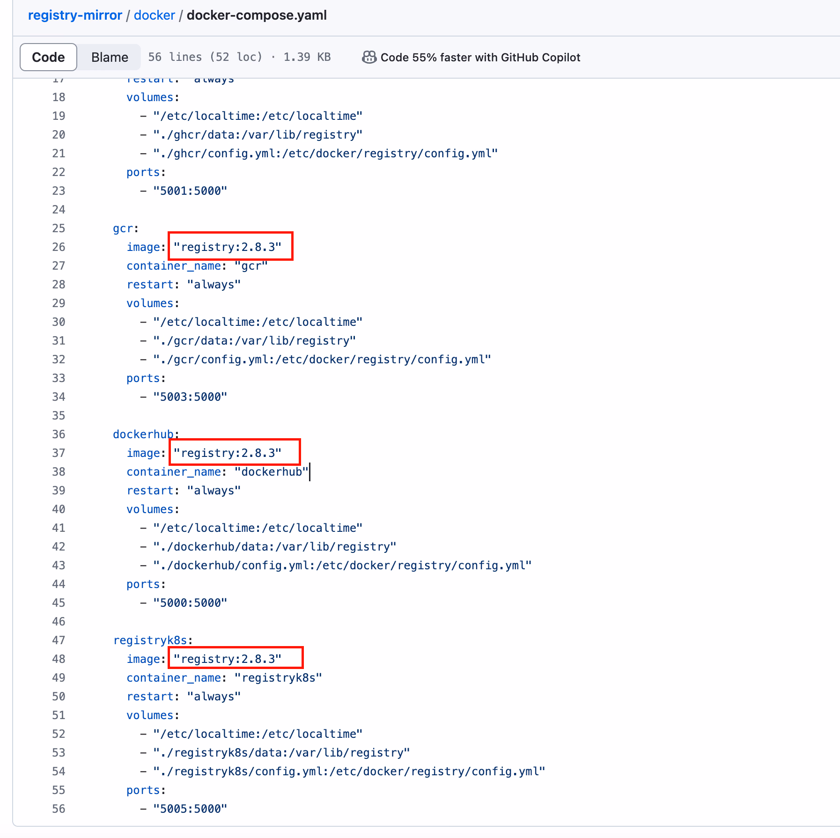840x838 pixels.
Task: Select line number 47
Action: [59, 640]
